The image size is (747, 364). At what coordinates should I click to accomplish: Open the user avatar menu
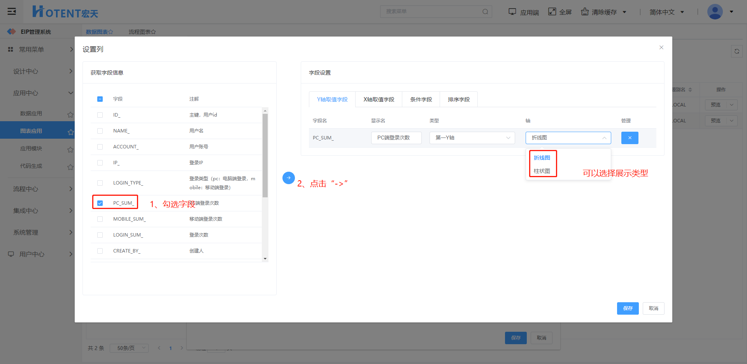(715, 12)
